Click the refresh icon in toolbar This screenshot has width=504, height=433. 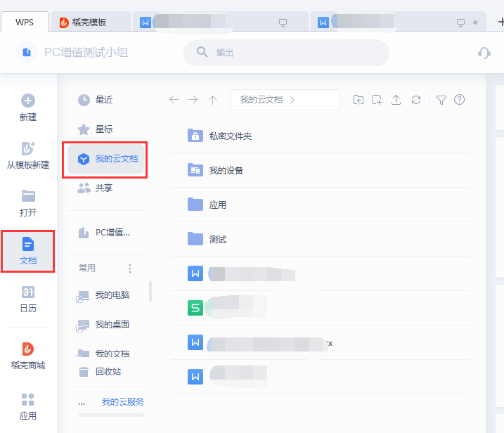[x=416, y=100]
